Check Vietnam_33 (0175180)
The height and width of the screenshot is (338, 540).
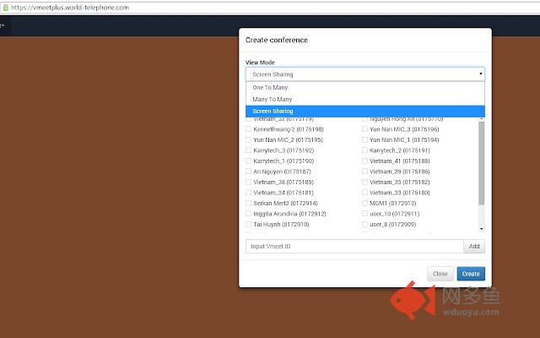364,193
